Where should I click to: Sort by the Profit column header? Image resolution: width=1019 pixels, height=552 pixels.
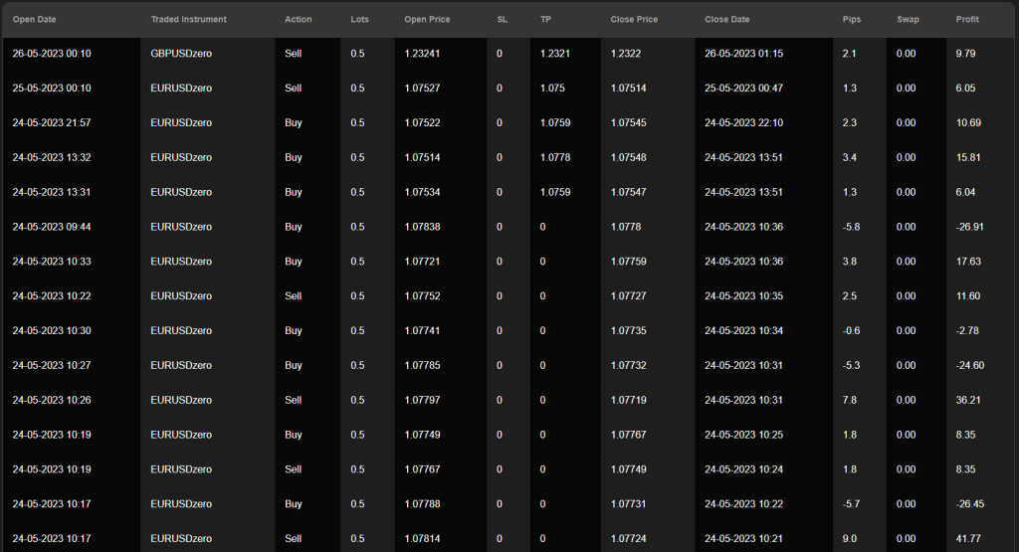click(967, 19)
